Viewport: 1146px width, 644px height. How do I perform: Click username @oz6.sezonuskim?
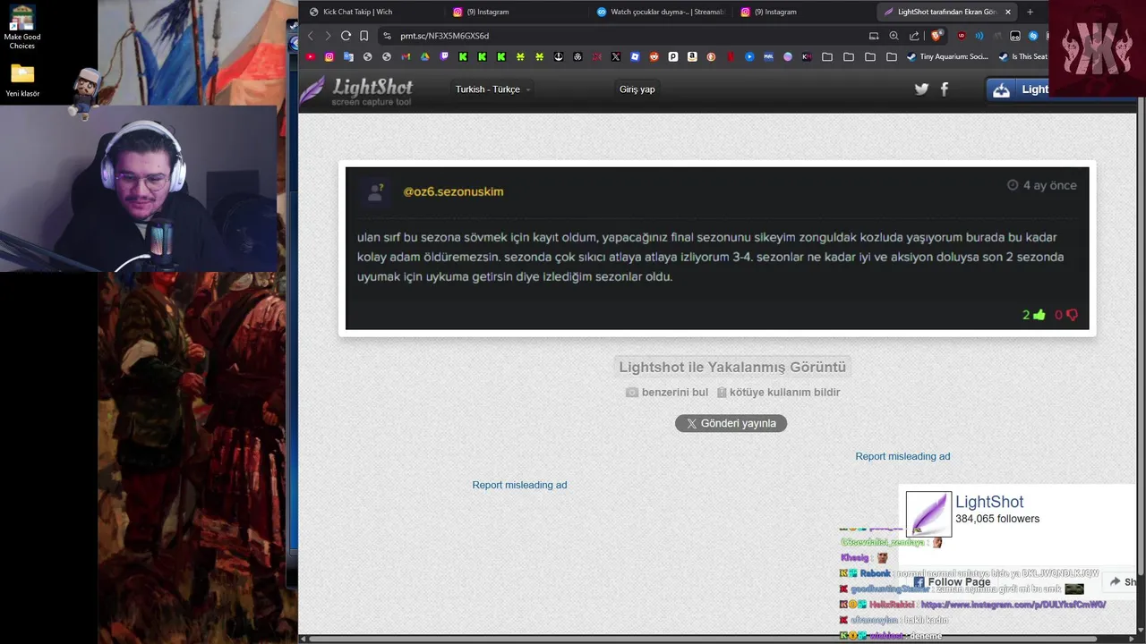(x=453, y=191)
